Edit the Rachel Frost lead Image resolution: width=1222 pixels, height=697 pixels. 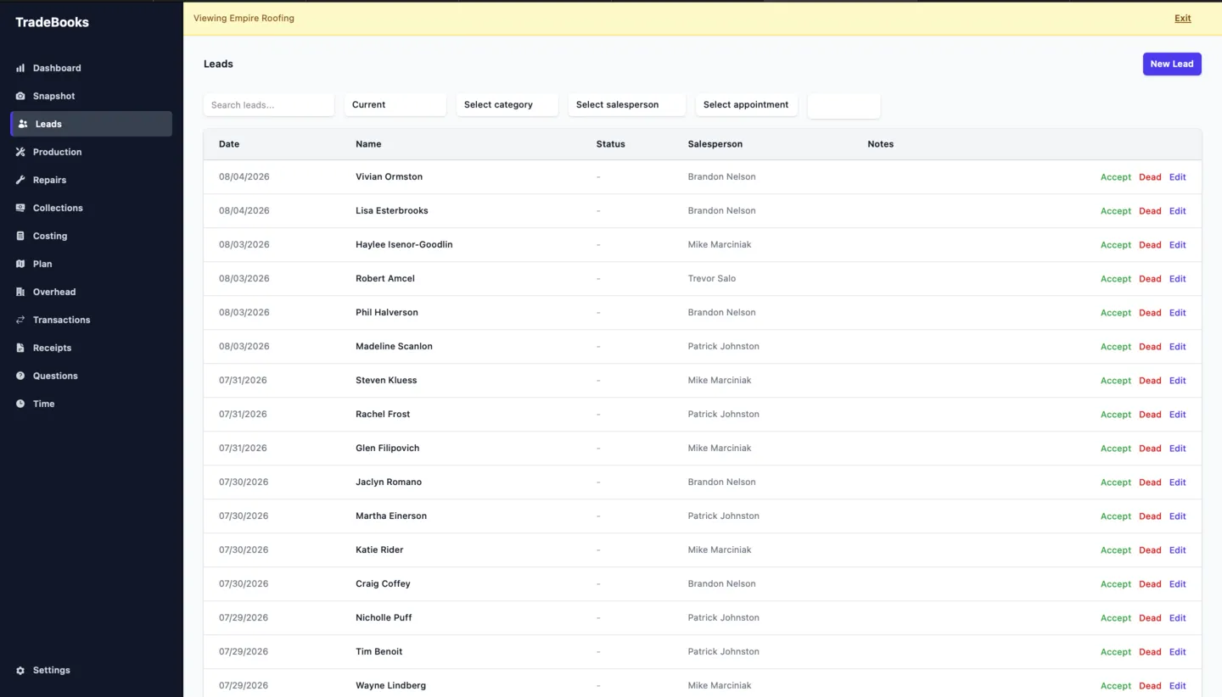1178,415
